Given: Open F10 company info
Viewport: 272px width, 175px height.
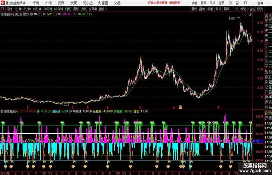Looking at the screenshot, I should [235, 9].
